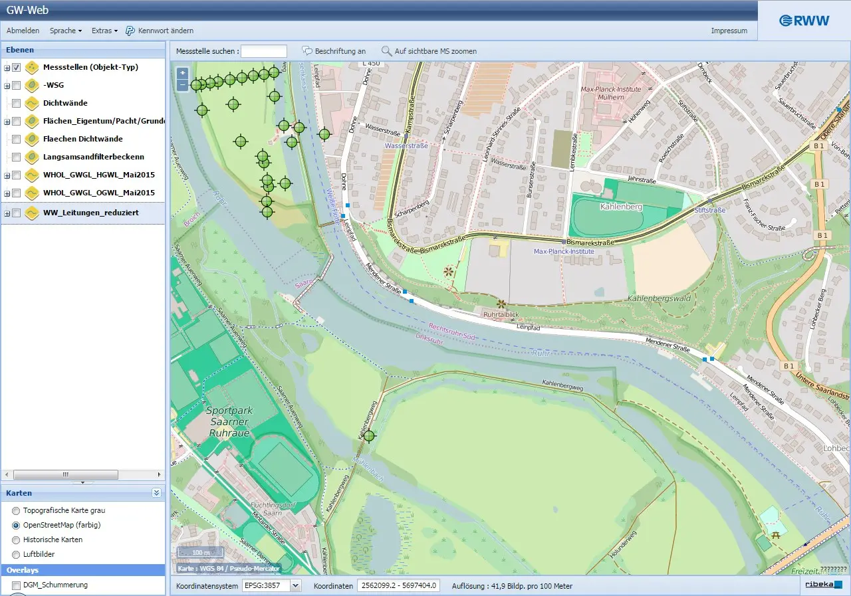Image resolution: width=851 pixels, height=596 pixels.
Task: Open the Extras menu
Action: click(104, 31)
